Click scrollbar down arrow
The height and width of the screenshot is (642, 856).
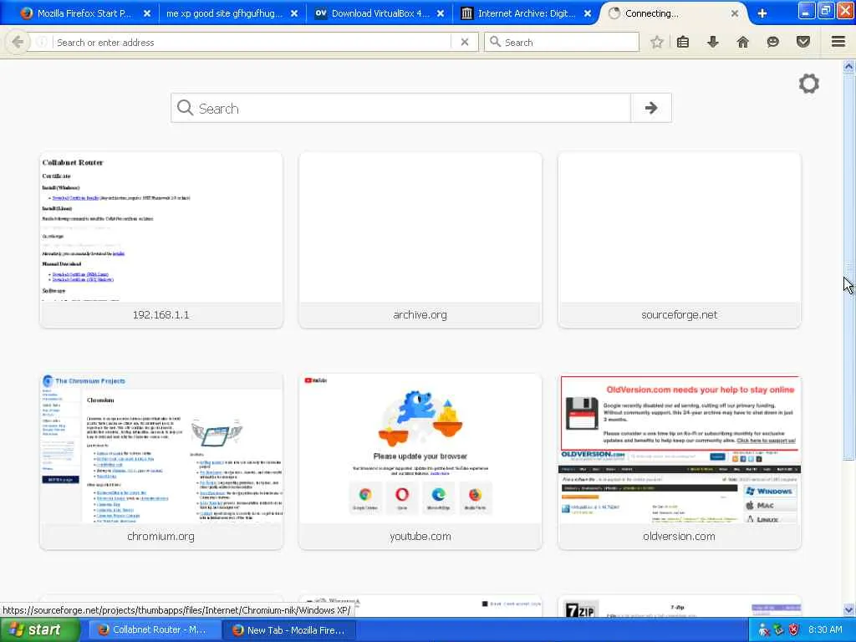pos(848,609)
